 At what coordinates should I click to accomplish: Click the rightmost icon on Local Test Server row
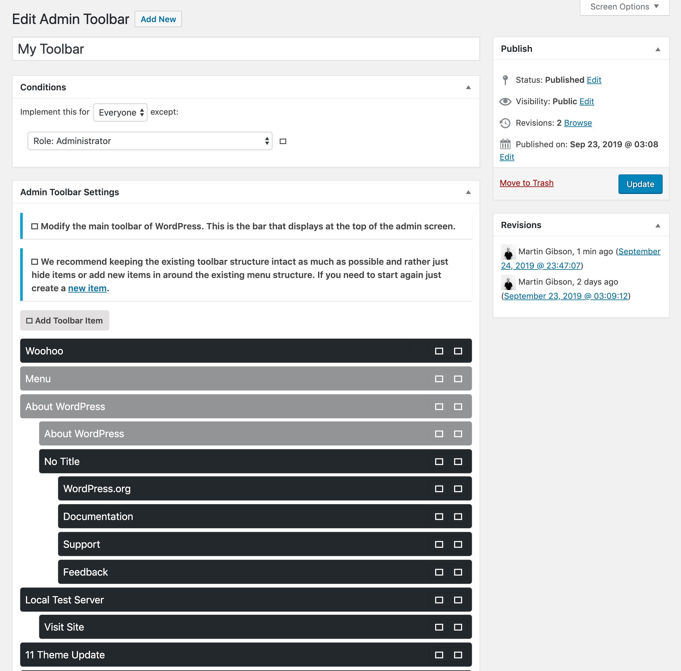pyautogui.click(x=458, y=600)
